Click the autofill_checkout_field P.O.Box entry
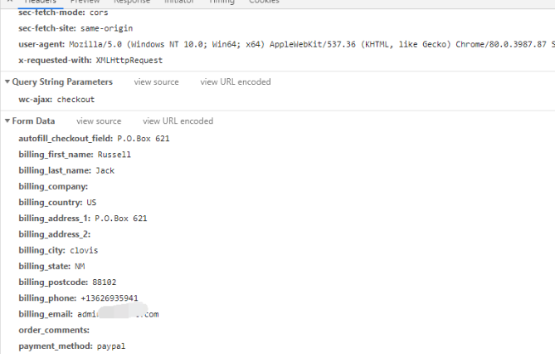 (x=94, y=138)
